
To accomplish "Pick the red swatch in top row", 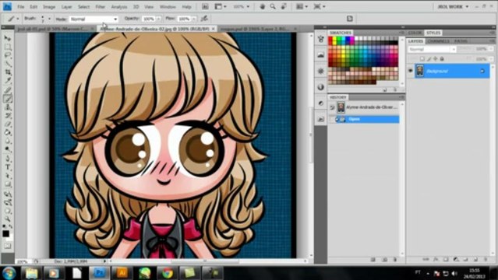I will coord(330,39).
